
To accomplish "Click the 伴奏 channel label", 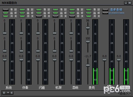I will (25, 88).
